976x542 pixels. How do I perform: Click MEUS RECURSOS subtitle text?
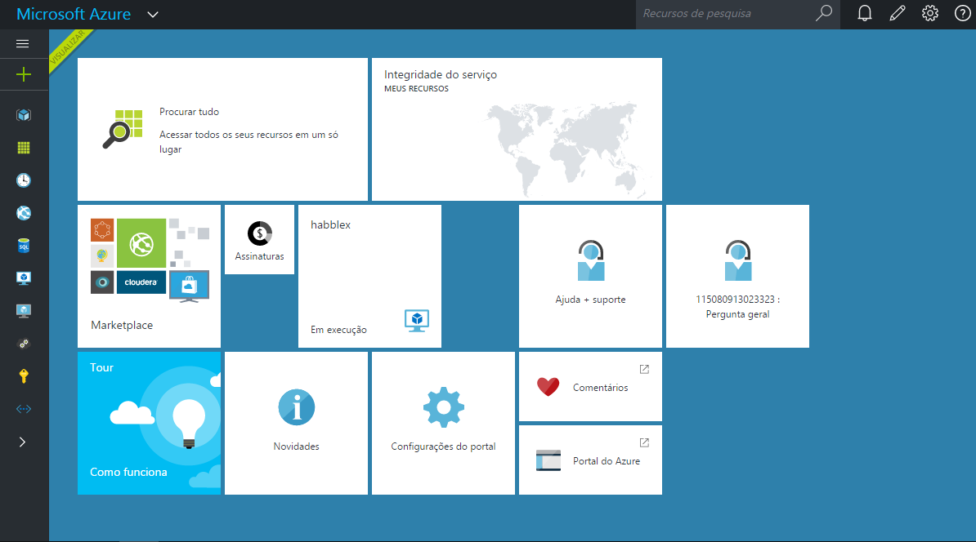pos(416,89)
